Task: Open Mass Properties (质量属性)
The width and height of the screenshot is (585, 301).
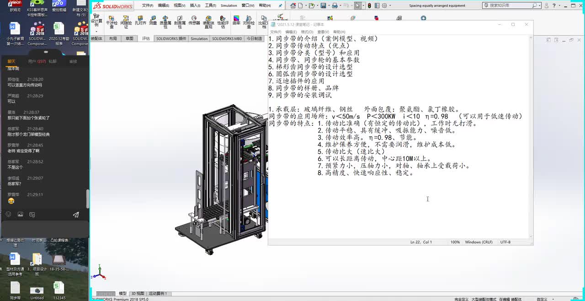Action: 165,22
